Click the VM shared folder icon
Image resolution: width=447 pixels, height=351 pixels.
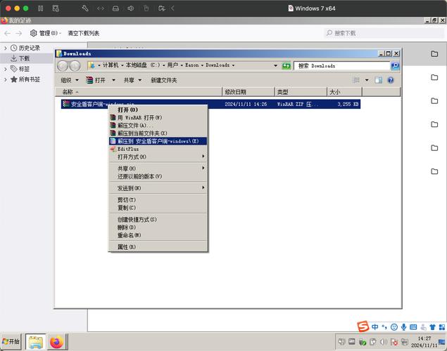tap(162, 8)
